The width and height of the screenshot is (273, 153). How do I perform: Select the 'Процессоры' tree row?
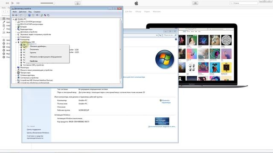25,73
